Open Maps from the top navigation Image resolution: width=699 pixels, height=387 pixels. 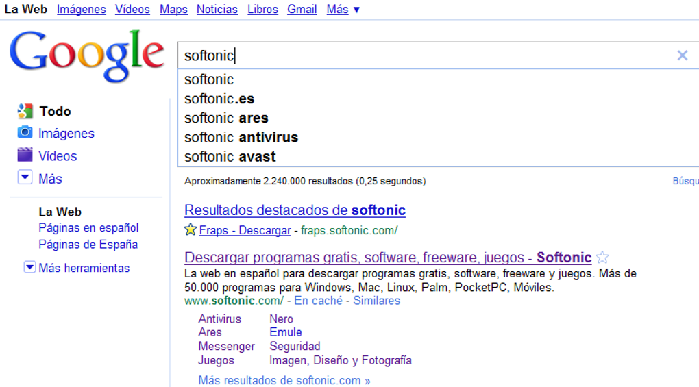coord(173,10)
